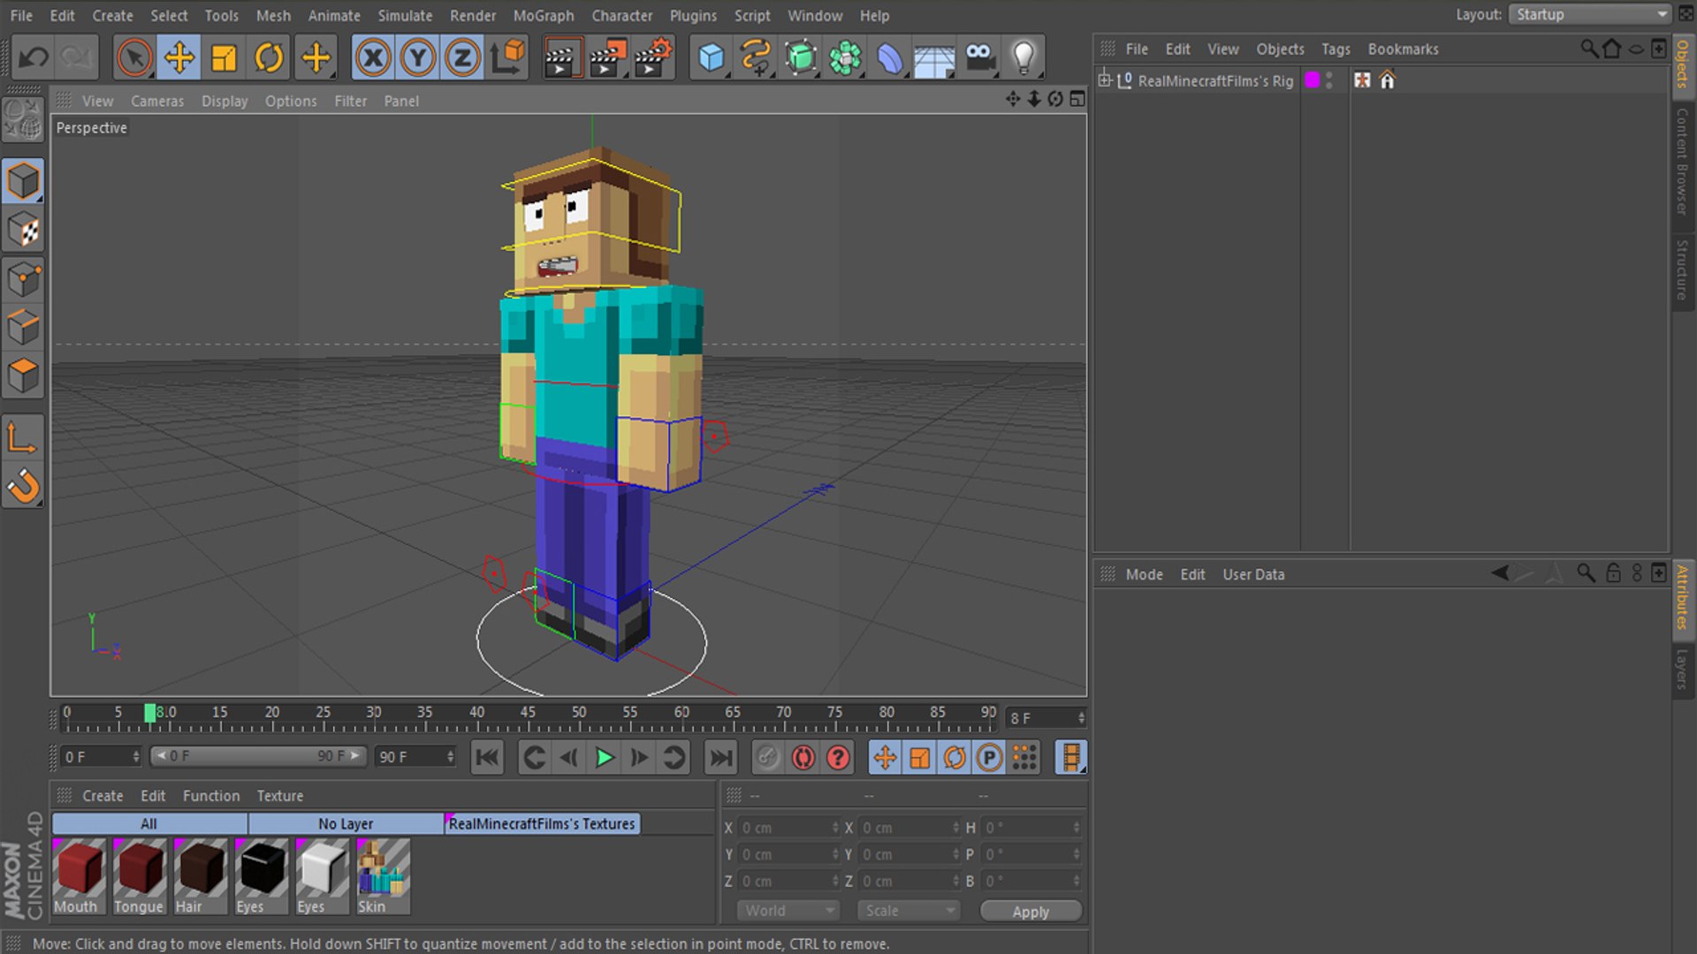
Task: Open the World coordinate dropdown
Action: 788,911
